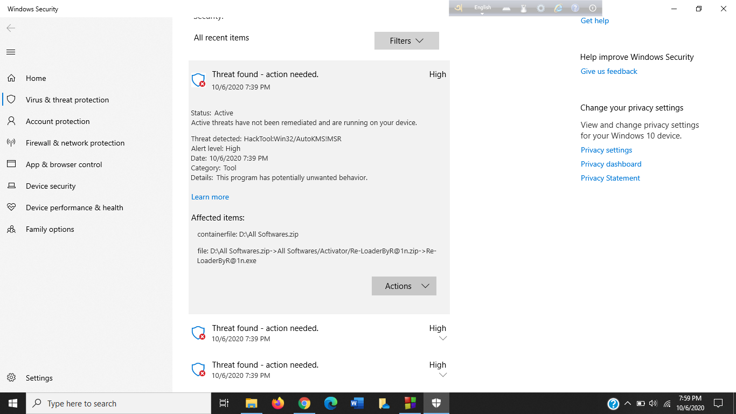736x414 pixels.
Task: Click Give us feedback link
Action: click(608, 71)
